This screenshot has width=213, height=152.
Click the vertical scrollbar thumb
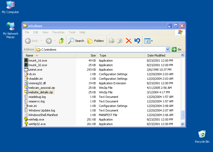pos(182,115)
